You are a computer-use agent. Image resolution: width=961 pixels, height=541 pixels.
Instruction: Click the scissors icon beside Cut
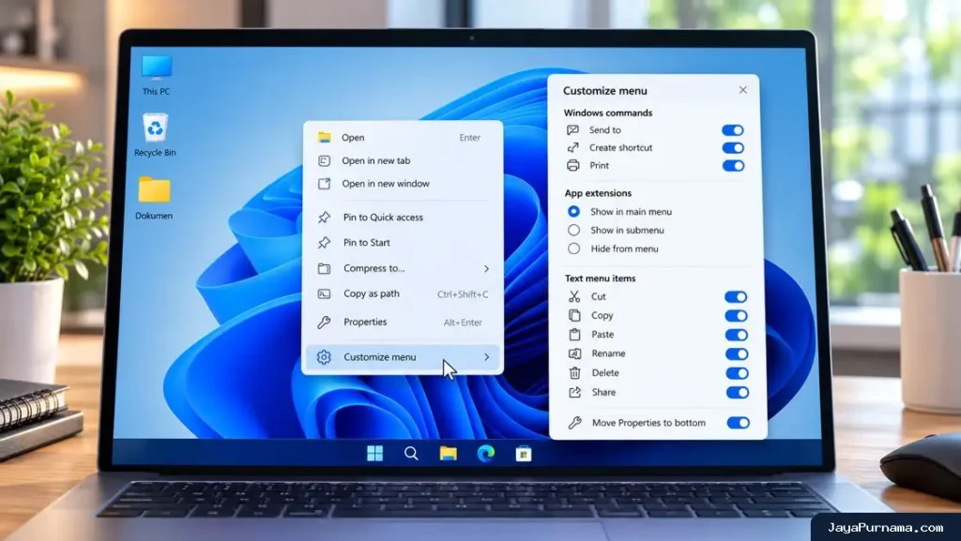pyautogui.click(x=574, y=297)
